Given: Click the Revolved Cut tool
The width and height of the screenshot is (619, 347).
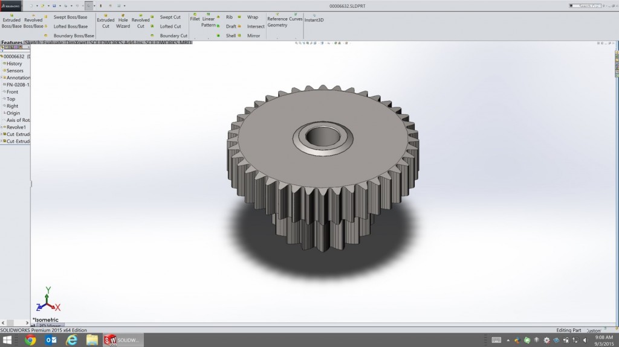Looking at the screenshot, I should (x=140, y=23).
